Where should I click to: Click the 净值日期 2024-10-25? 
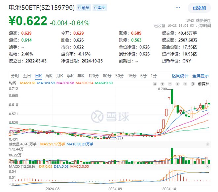[92, 61]
